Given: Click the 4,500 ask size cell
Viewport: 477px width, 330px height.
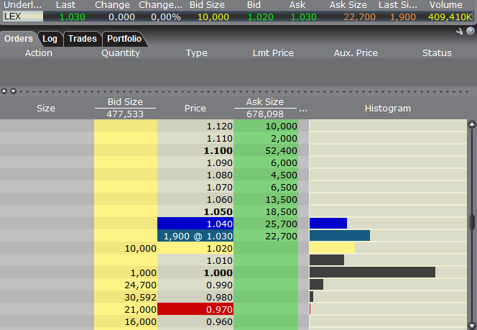Looking at the screenshot, I should (266, 175).
